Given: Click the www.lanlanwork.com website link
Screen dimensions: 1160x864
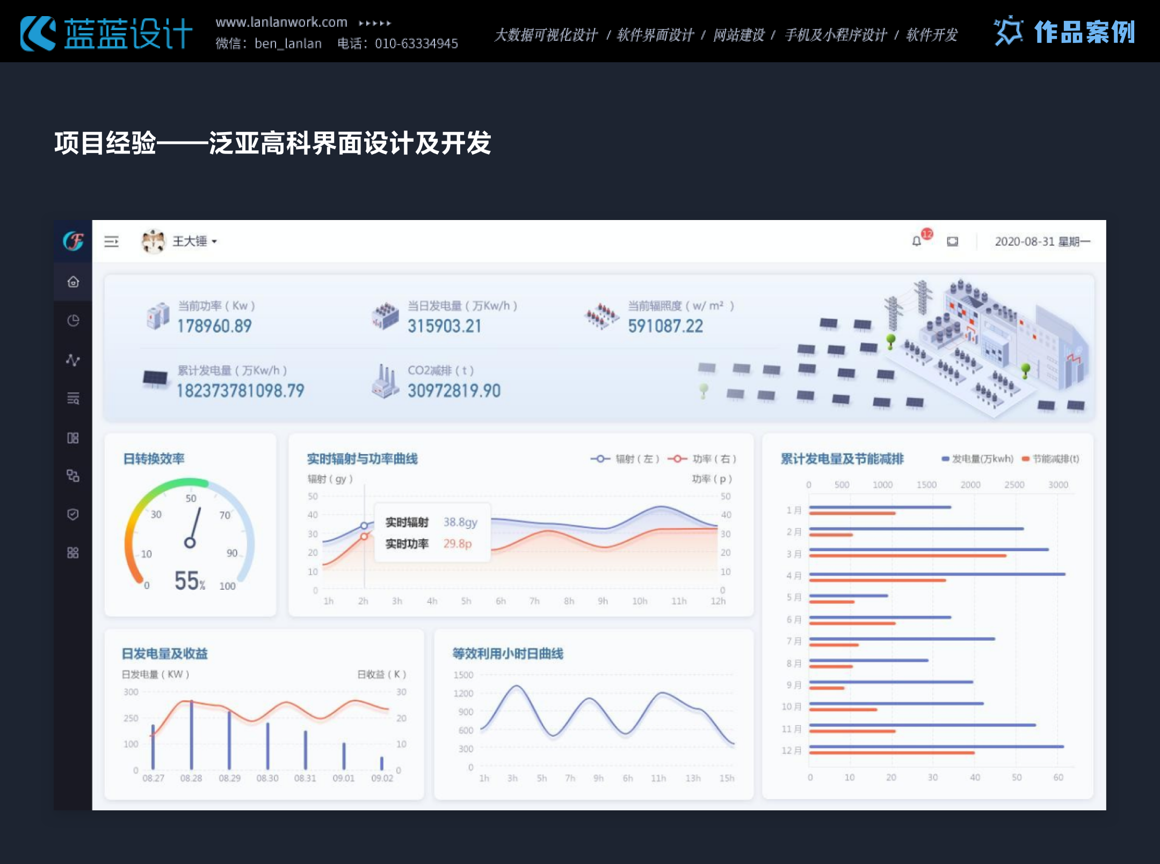Looking at the screenshot, I should tap(281, 23).
